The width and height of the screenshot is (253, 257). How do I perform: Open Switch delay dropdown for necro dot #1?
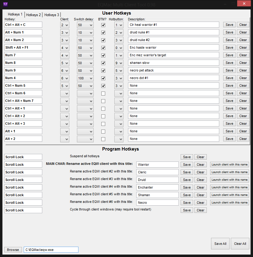[85, 78]
